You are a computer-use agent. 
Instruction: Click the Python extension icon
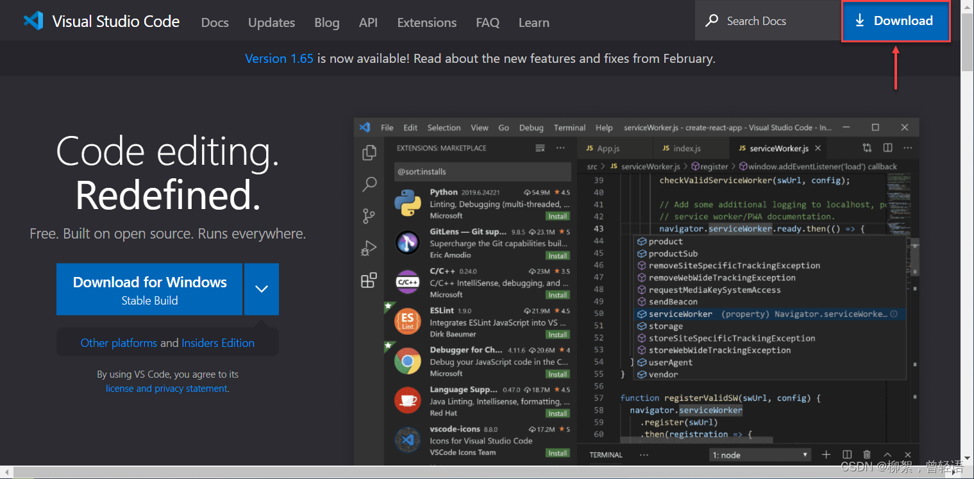[407, 204]
